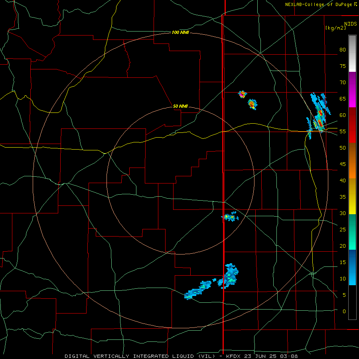Image resolution: width=359 pixels, height=359 pixels.
Task: Click the bright red segment of color bar
Action: click(352, 125)
